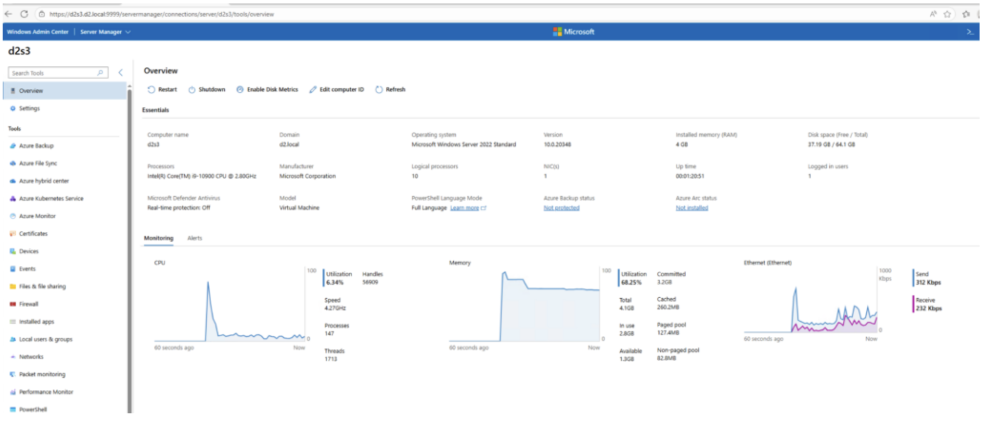
Task: Open Settings in the sidebar
Action: click(x=29, y=109)
